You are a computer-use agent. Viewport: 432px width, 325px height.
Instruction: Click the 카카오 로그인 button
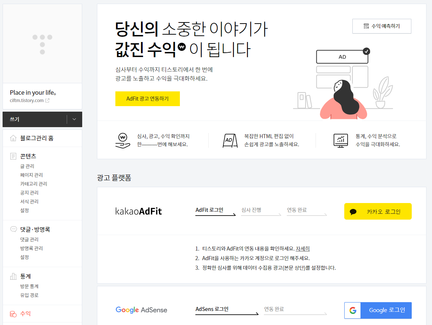[x=378, y=211]
